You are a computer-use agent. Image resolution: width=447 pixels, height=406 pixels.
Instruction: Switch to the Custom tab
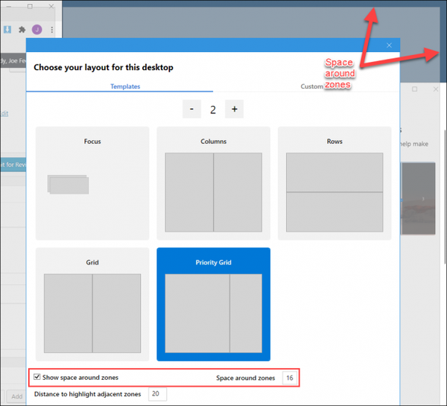click(x=311, y=86)
